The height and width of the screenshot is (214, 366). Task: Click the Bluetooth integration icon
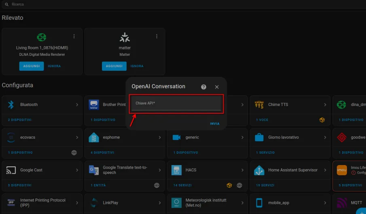click(x=11, y=104)
